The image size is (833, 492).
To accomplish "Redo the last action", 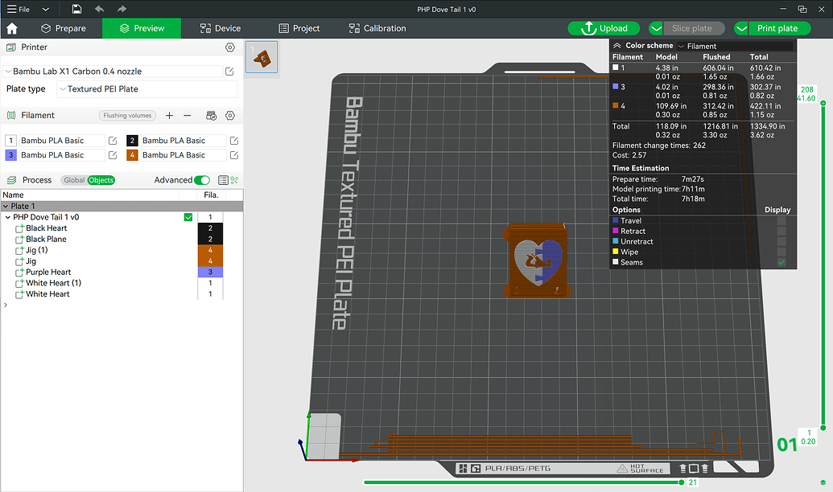I will pyautogui.click(x=122, y=9).
